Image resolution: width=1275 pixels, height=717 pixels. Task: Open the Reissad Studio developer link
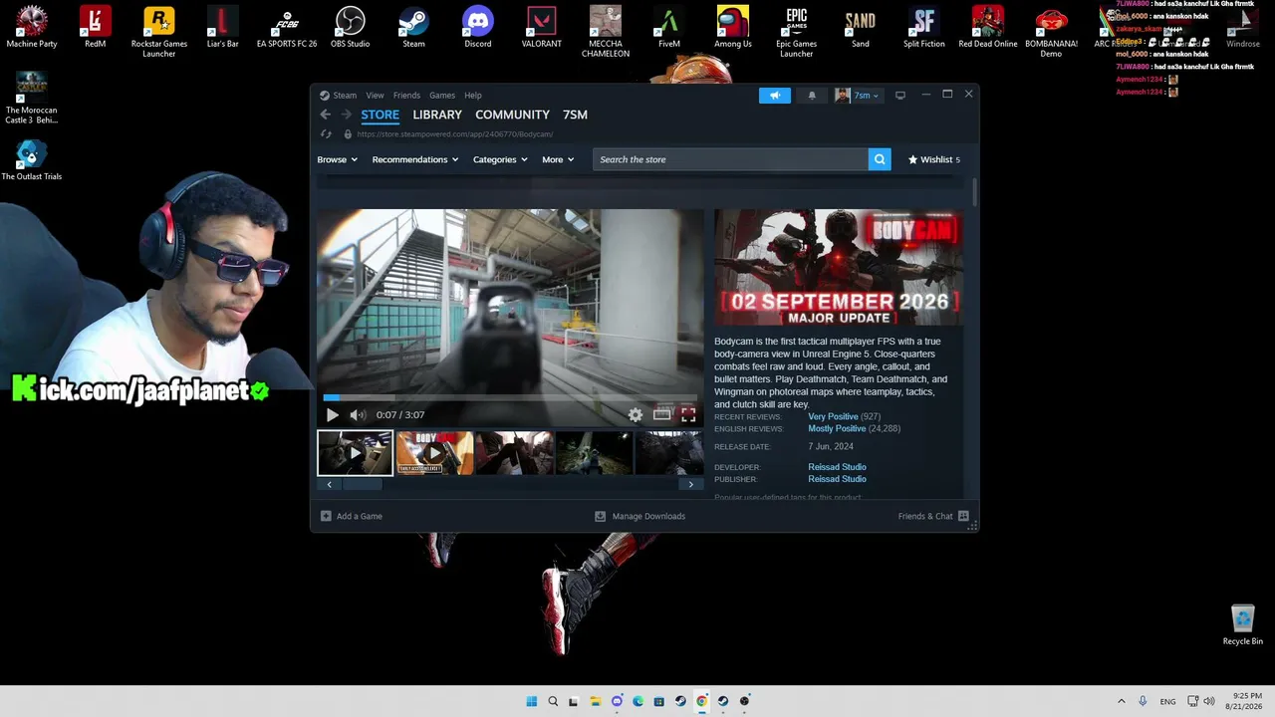tap(837, 467)
